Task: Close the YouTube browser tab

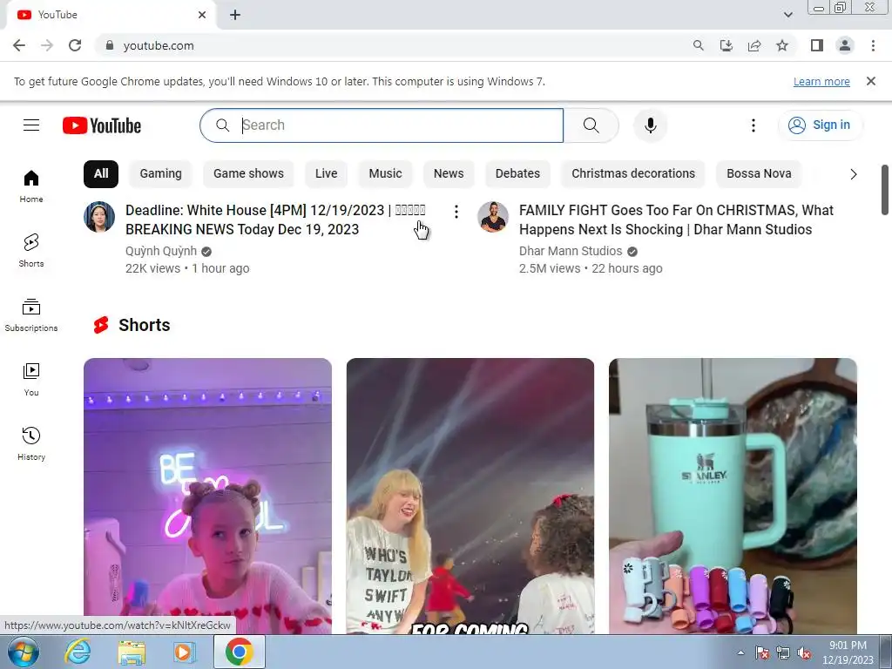Action: 202,15
